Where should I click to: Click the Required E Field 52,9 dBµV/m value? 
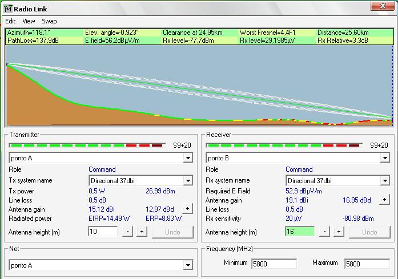304,191
